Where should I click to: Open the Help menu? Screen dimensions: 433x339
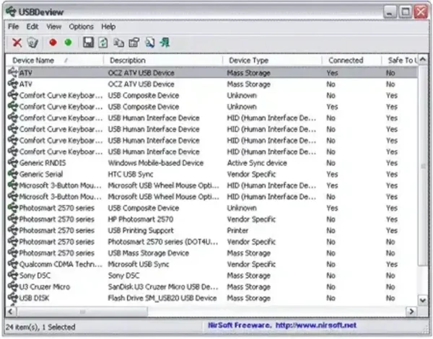(108, 27)
